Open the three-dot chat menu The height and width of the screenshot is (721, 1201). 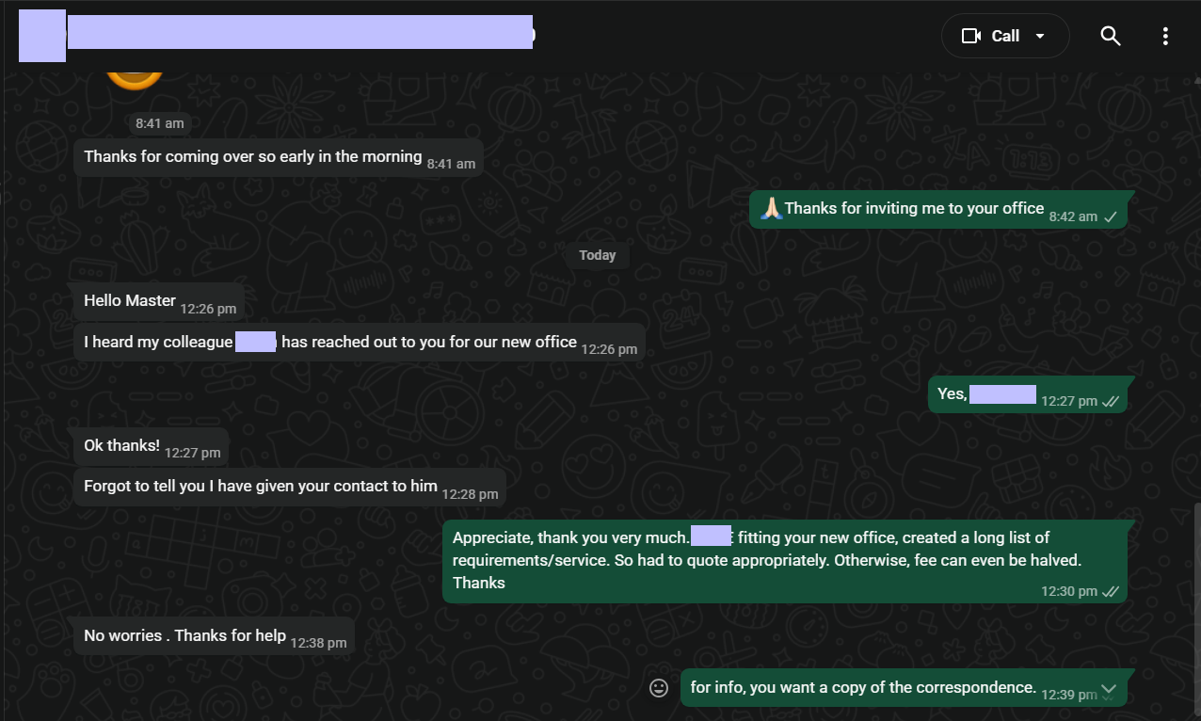(1165, 36)
